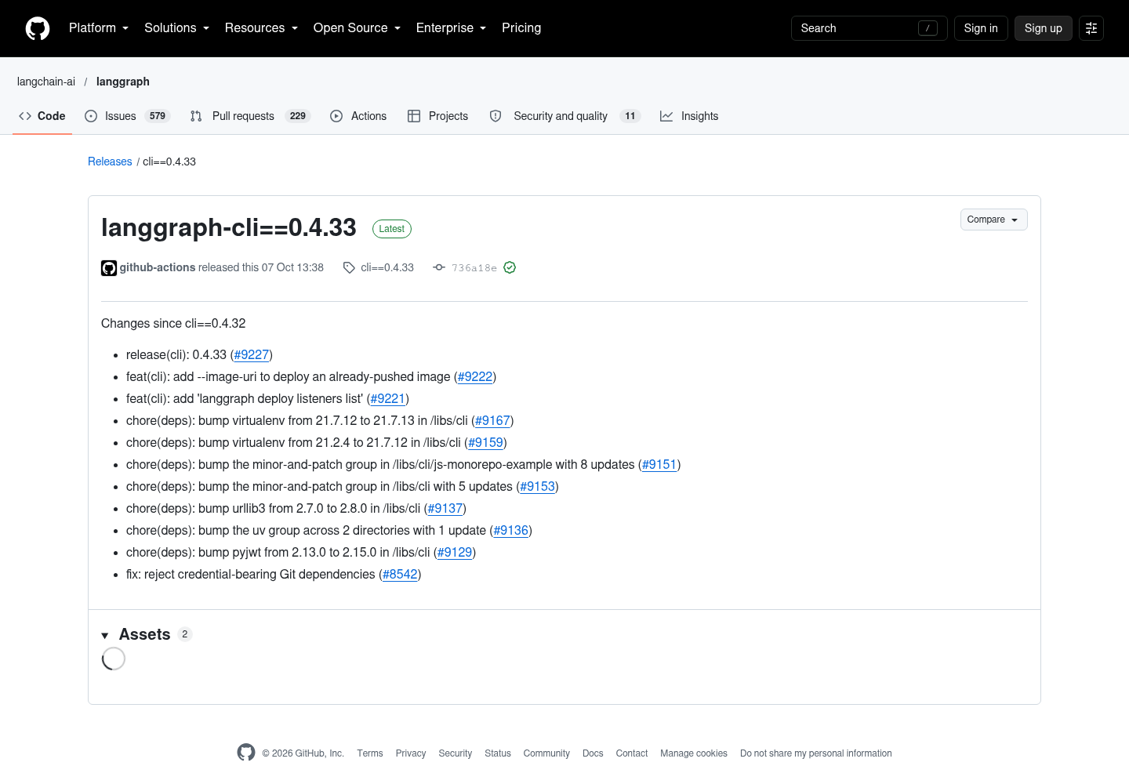Open the langchain-ai organization link
This screenshot has width=1129, height=784.
(x=46, y=82)
